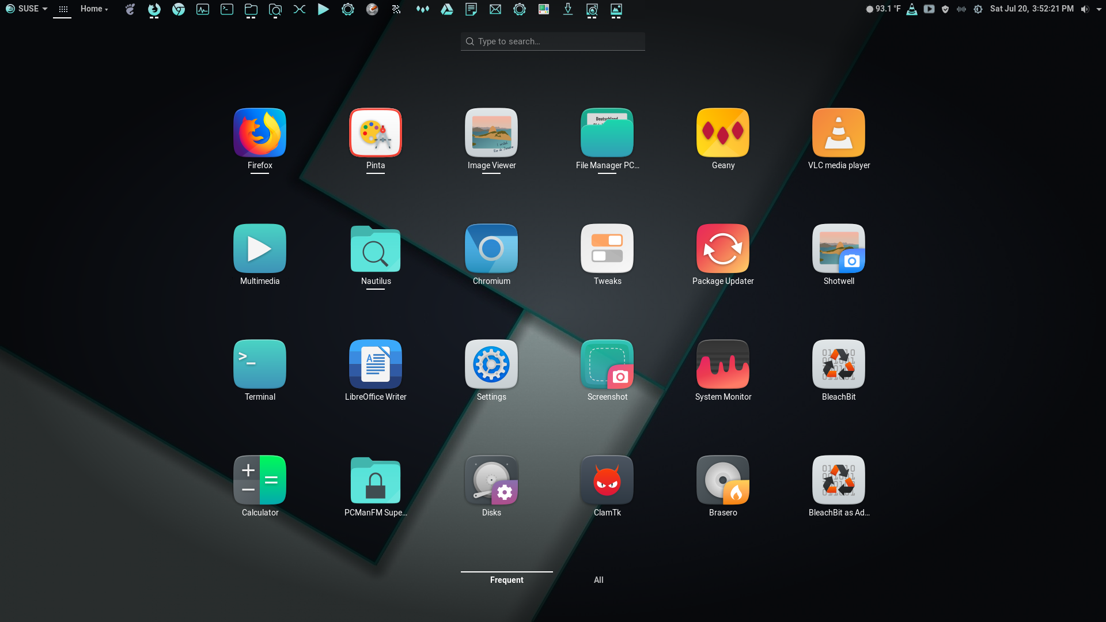Image resolution: width=1106 pixels, height=622 pixels.
Task: Click the 93.1 °F weather indicator
Action: click(x=883, y=9)
